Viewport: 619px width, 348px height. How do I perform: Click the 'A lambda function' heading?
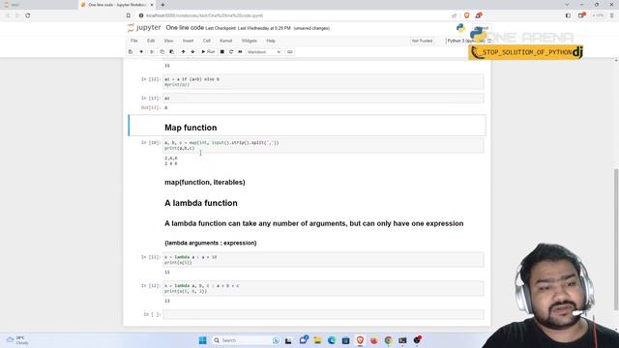[201, 203]
